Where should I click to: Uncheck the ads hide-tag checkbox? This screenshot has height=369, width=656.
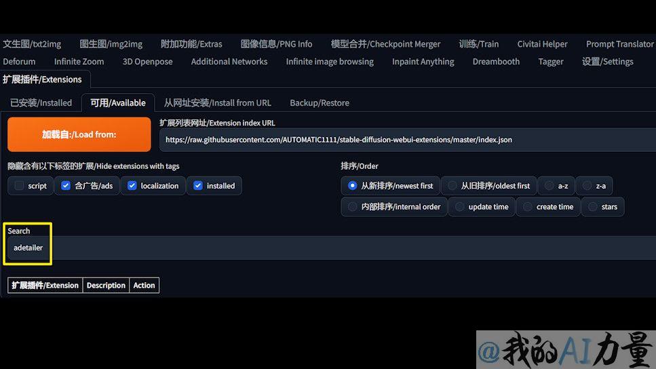(66, 186)
